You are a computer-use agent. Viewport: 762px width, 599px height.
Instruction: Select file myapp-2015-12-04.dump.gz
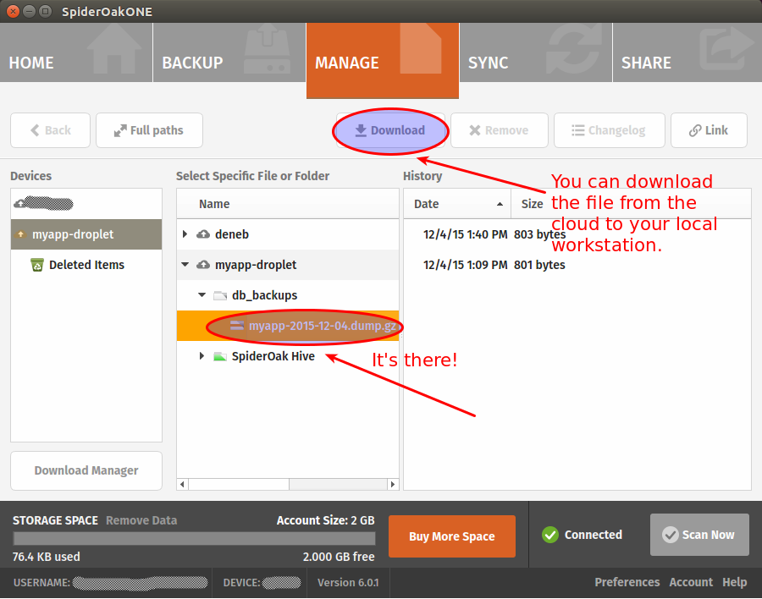288,326
